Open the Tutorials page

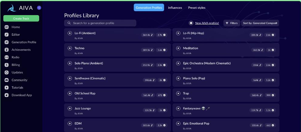[14, 88]
